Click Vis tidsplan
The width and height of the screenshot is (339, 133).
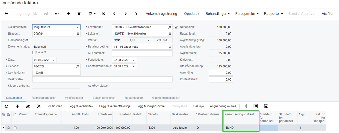click(x=55, y=106)
